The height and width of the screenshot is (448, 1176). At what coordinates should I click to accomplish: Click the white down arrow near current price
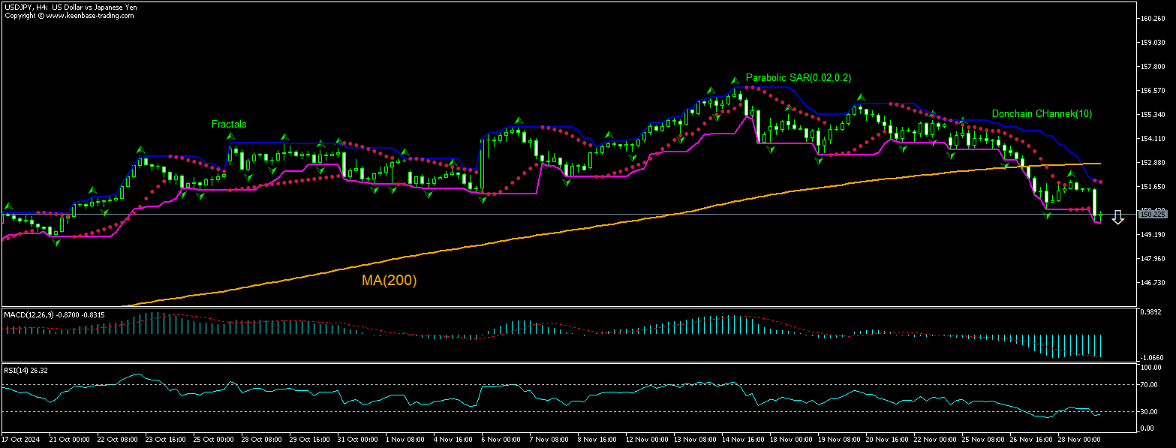tap(1117, 218)
